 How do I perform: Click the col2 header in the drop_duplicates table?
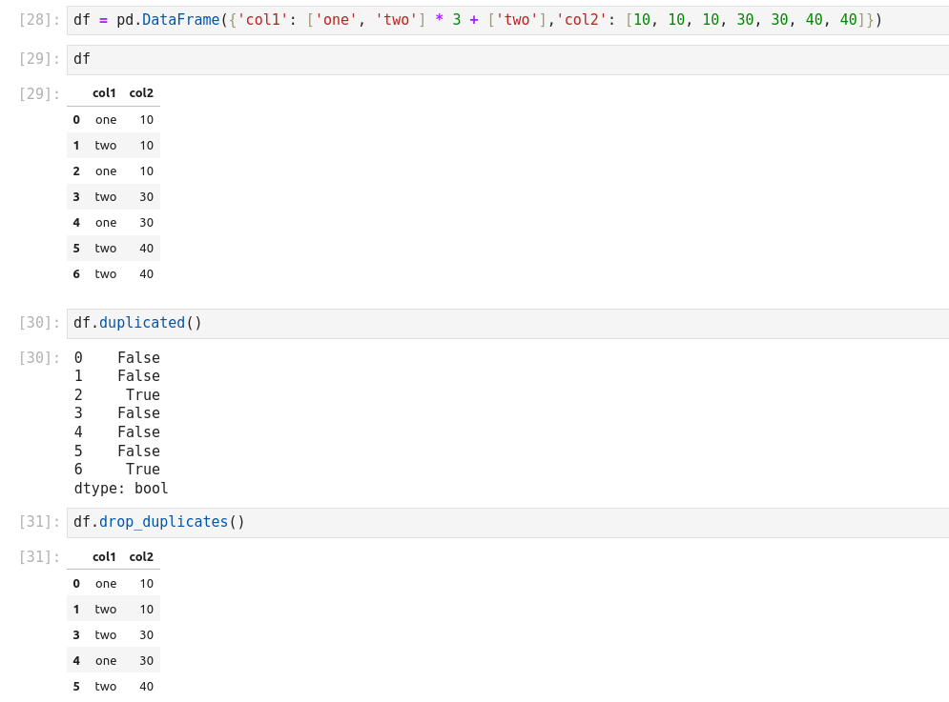click(141, 557)
